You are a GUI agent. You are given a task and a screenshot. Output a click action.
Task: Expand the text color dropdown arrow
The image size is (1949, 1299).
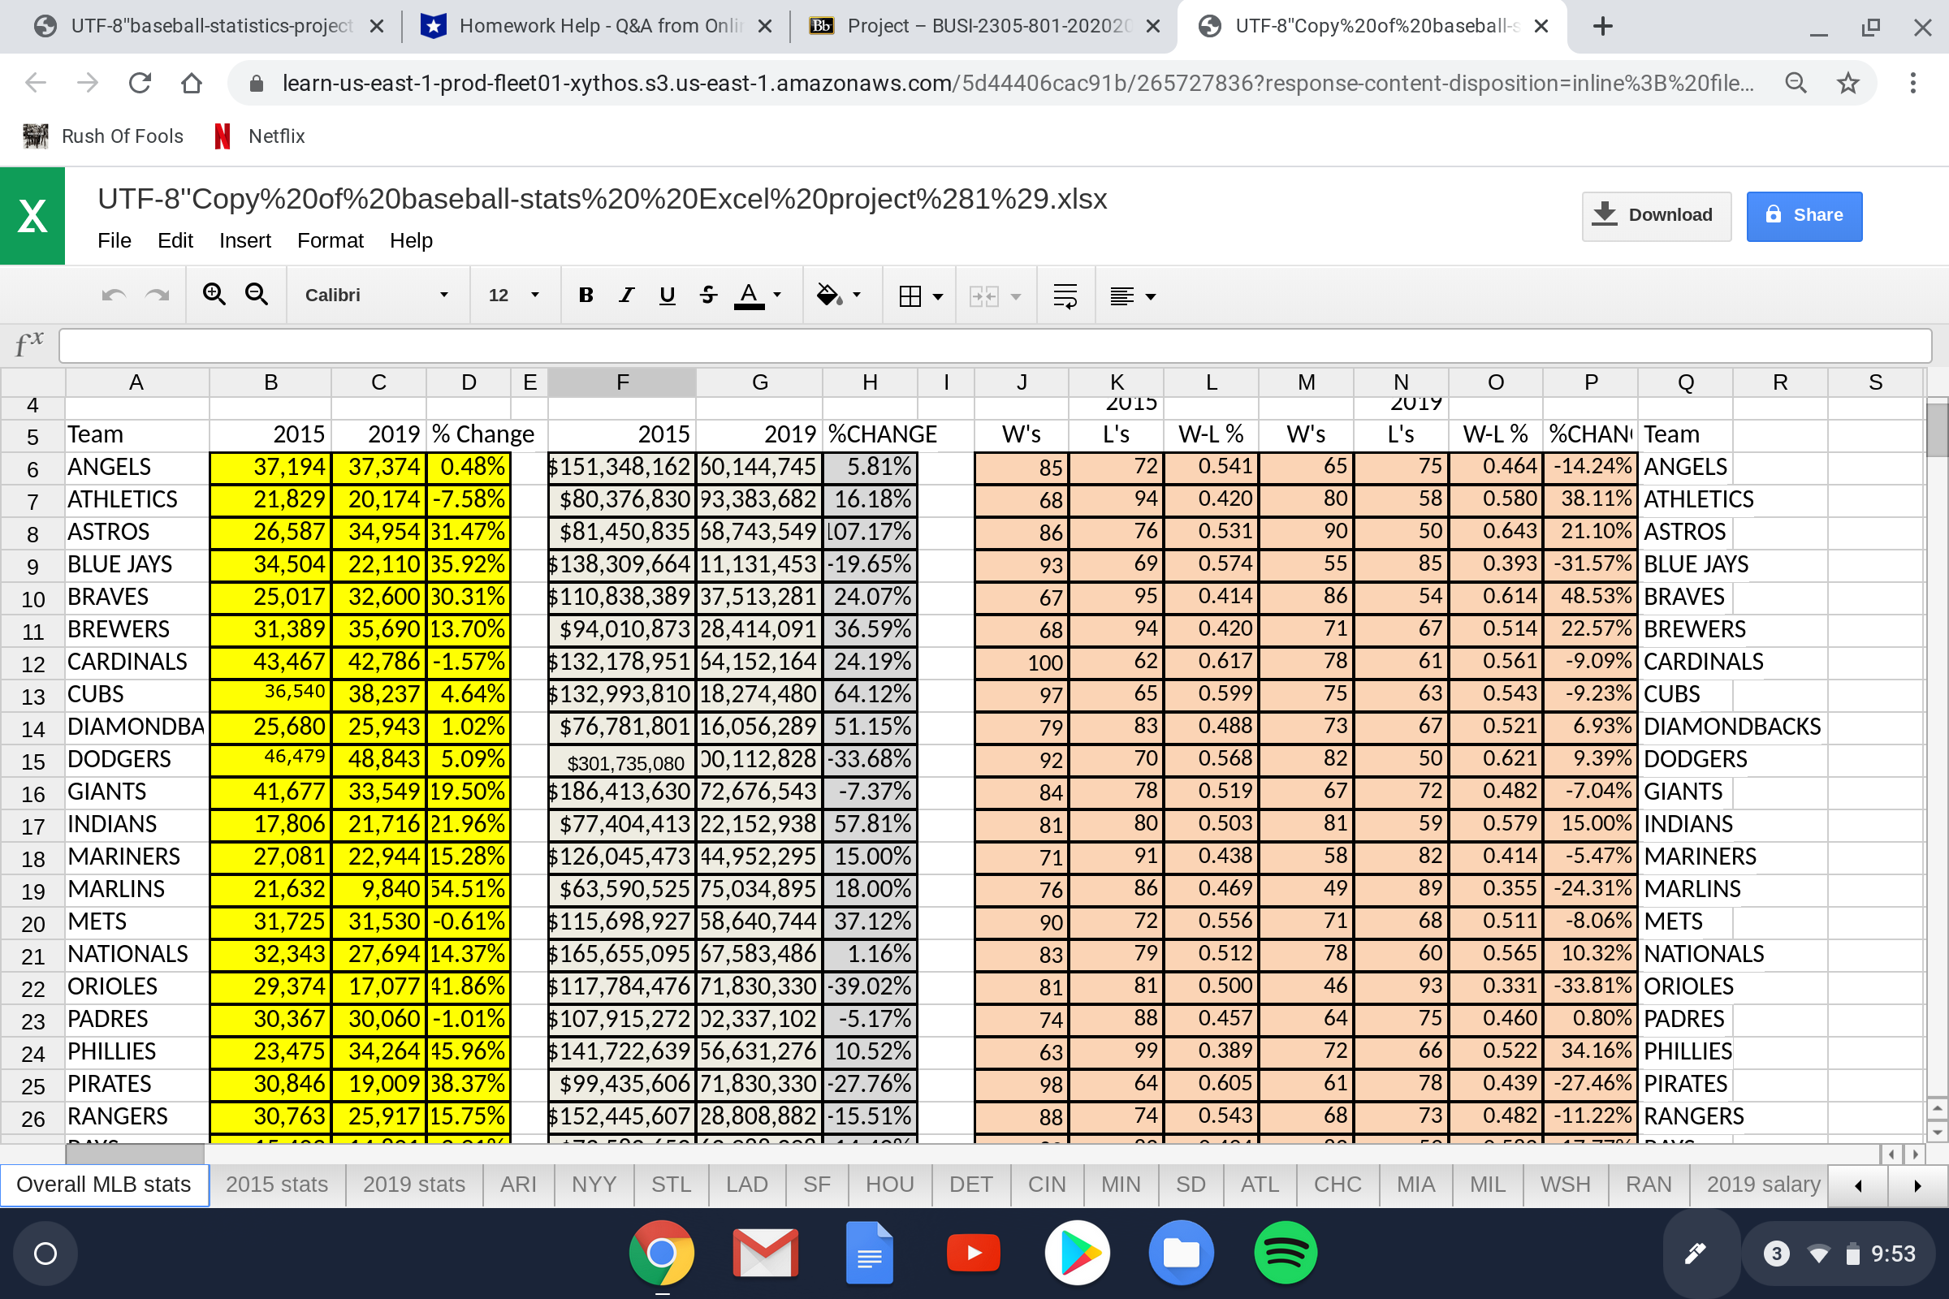pos(776,295)
